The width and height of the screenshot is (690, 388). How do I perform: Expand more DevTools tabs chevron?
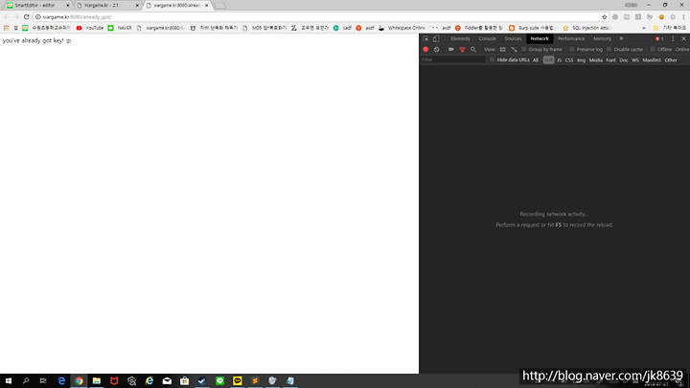621,38
